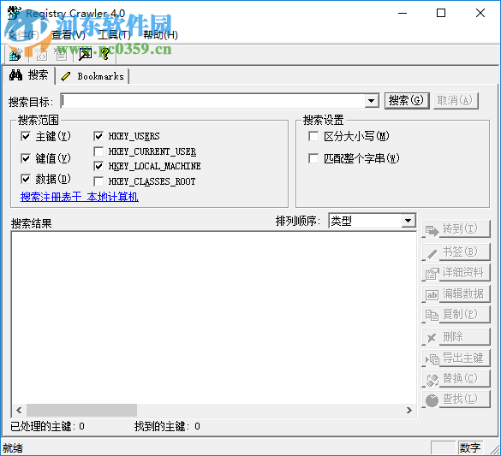Uncheck the 键值(V) checkbox
The height and width of the screenshot is (456, 501).
pos(26,158)
